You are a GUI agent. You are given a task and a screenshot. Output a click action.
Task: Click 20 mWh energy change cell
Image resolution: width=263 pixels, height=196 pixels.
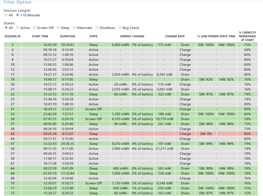[121, 84]
